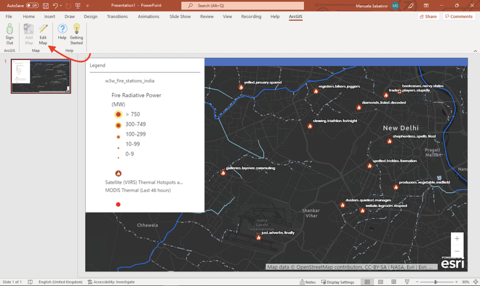Click the pen Coming Soon icon
480x286 pixels.
point(411,6)
